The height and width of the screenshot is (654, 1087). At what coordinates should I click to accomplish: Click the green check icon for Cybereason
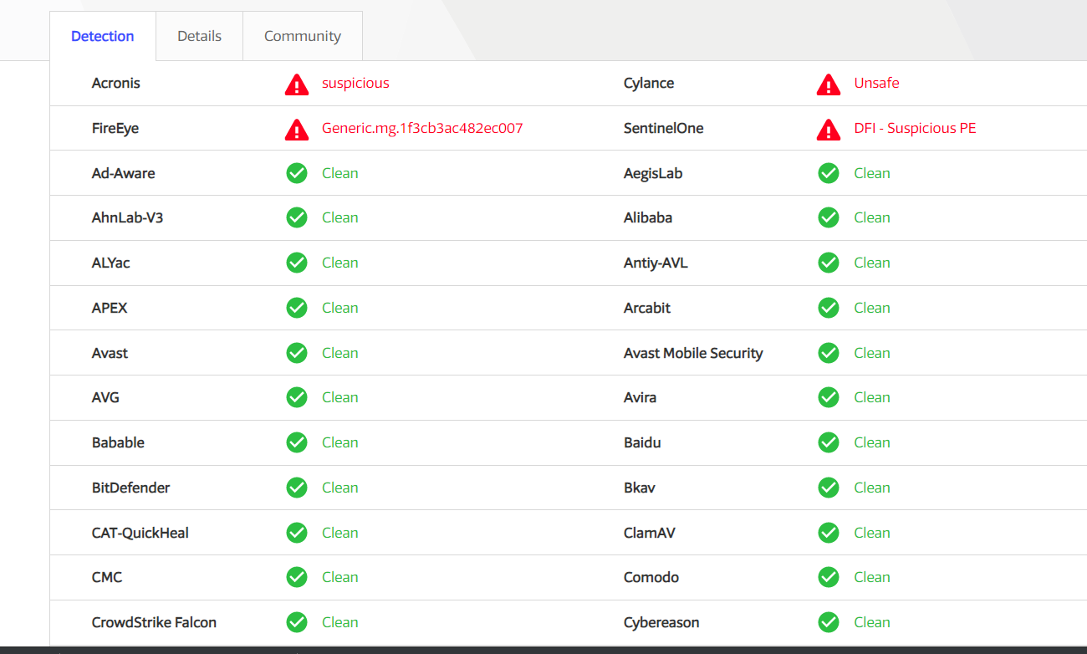[829, 622]
